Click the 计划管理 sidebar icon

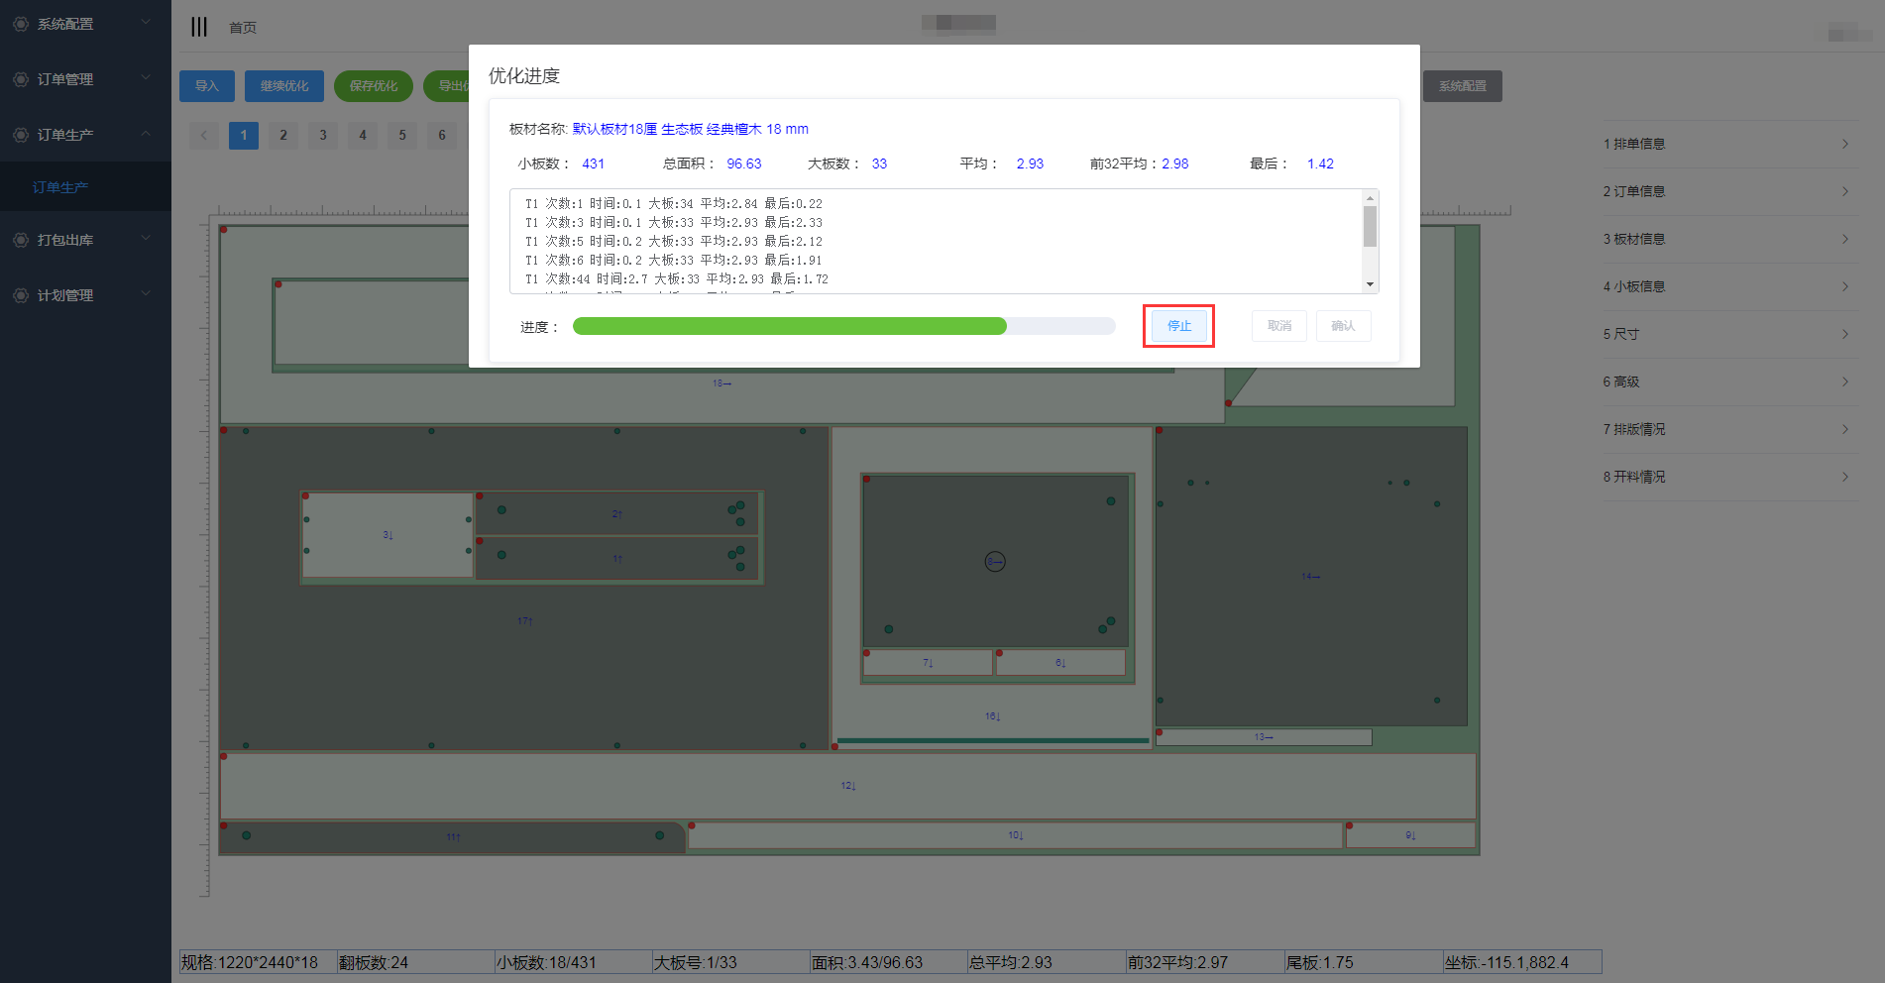click(20, 295)
